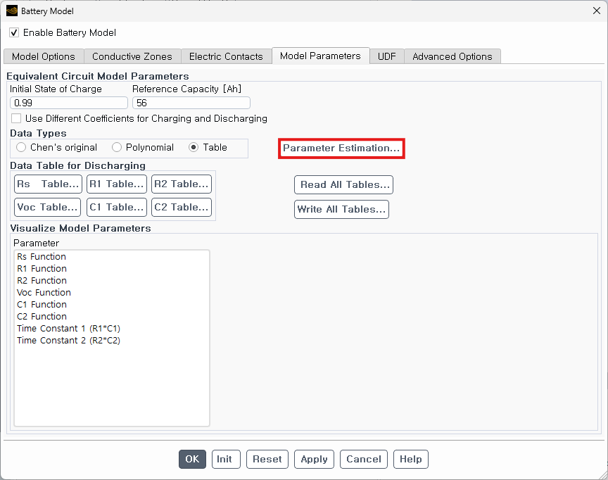Go to the Electric Contacts tab
Screen dimensions: 608x480
(x=226, y=56)
